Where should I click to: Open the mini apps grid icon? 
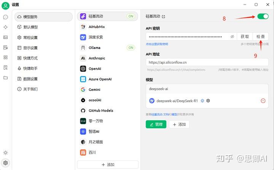[6, 57]
